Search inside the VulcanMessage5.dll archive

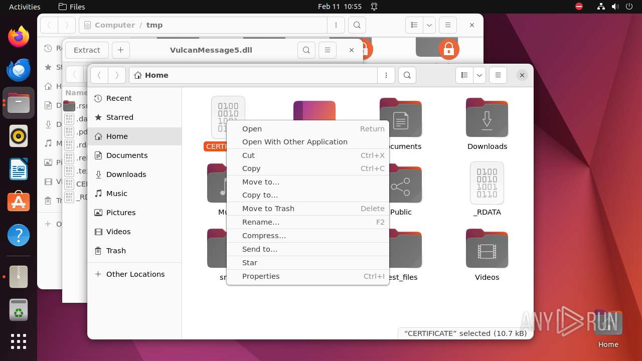(306, 50)
